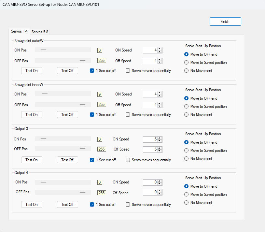This screenshot has height=232, width=265.
Task: Switch to the Servos 5-8 tab
Action: 40,32
